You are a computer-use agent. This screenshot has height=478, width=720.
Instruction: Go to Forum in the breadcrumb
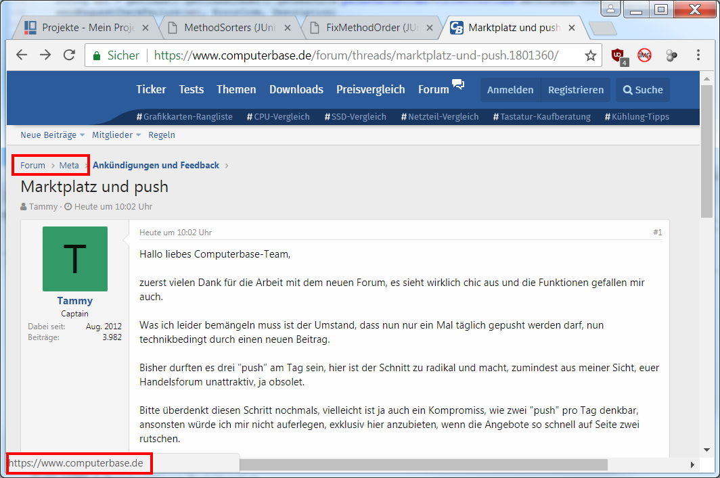tap(32, 165)
